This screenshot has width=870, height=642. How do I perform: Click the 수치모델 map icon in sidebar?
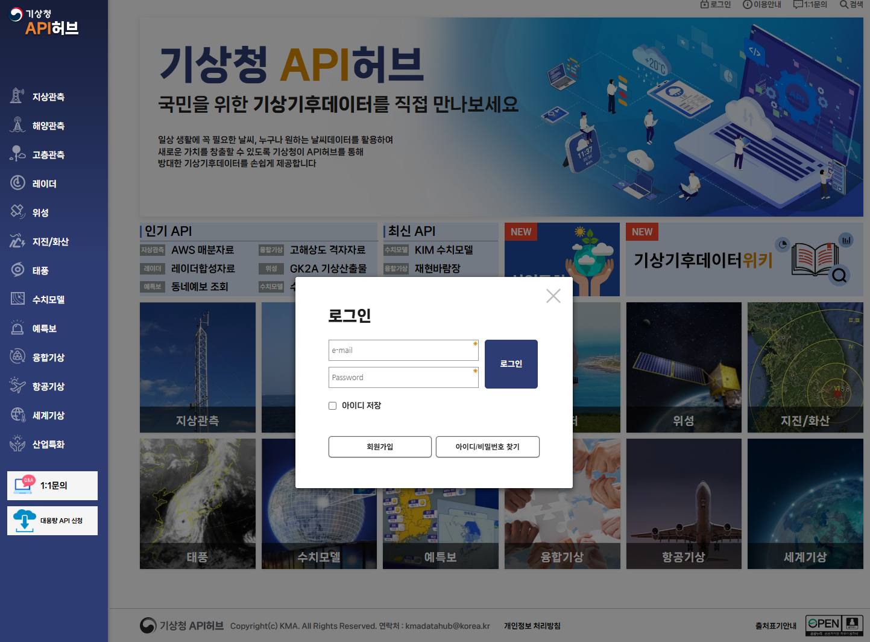[17, 299]
